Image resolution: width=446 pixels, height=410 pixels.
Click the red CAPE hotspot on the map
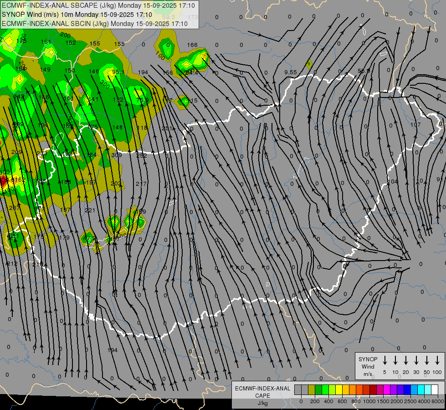click(x=3, y=181)
